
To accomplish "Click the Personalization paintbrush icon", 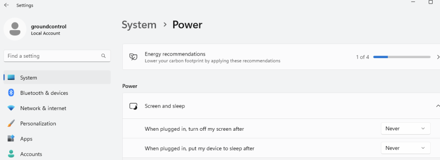I will (11, 123).
